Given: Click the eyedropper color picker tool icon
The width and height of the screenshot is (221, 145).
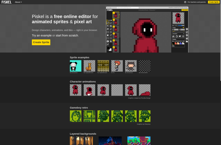Looking at the screenshot, I should pos(108,45).
